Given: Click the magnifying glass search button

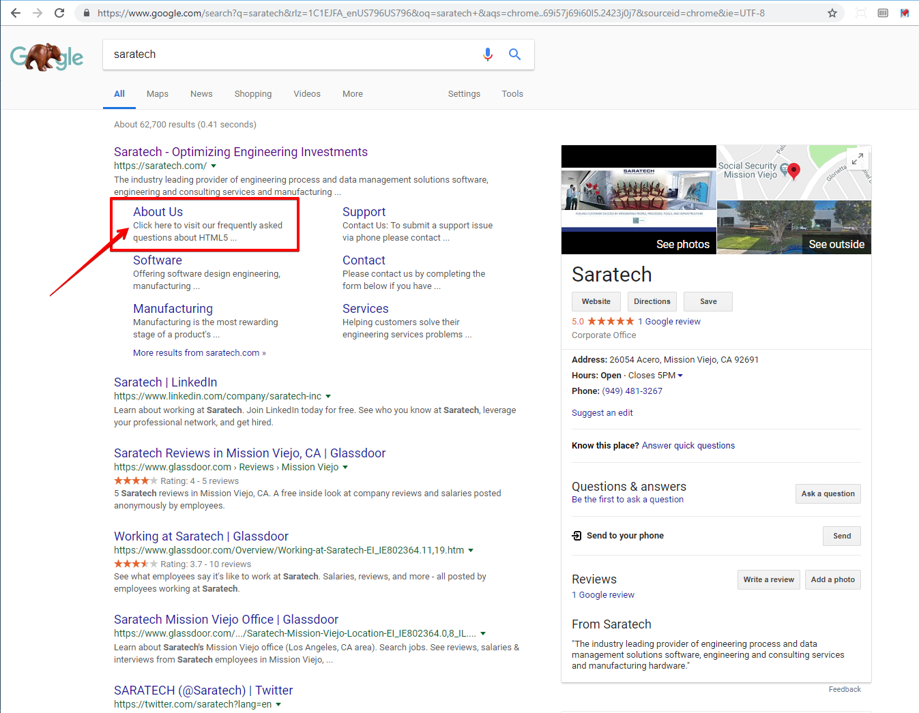Looking at the screenshot, I should [515, 55].
